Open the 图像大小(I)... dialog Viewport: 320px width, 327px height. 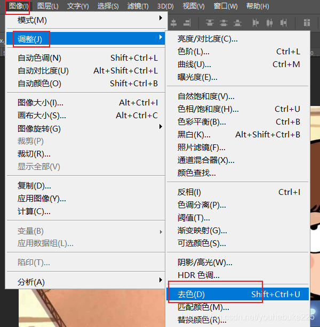[x=86, y=103]
